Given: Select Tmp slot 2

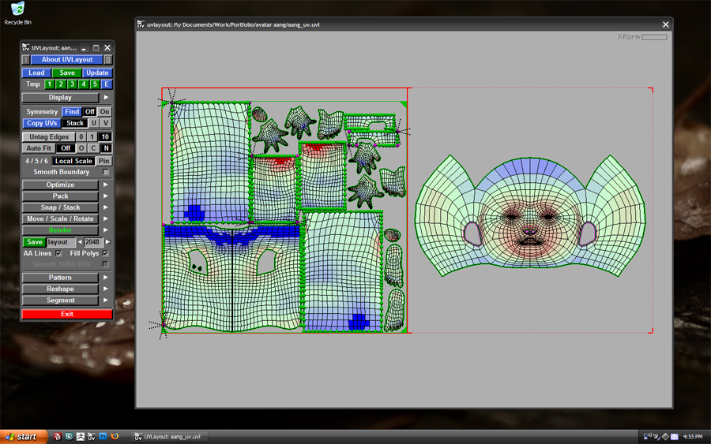Looking at the screenshot, I should (x=61, y=84).
